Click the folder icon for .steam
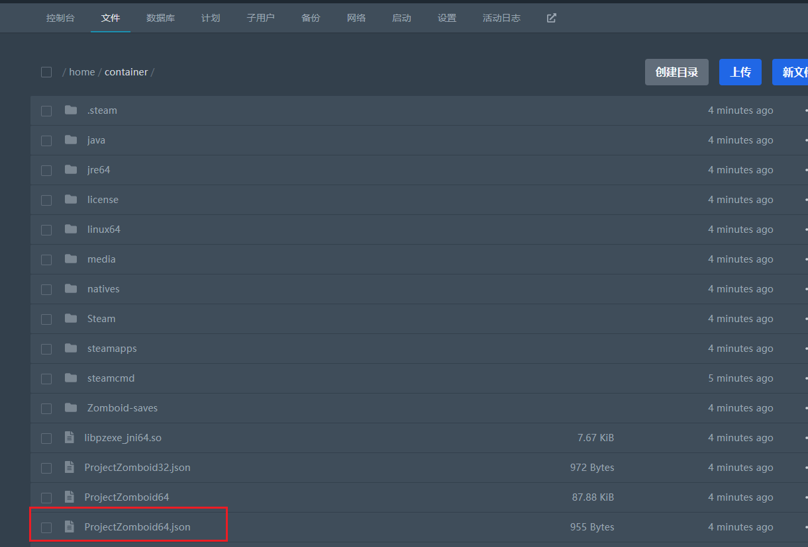Image resolution: width=808 pixels, height=547 pixels. [x=71, y=110]
